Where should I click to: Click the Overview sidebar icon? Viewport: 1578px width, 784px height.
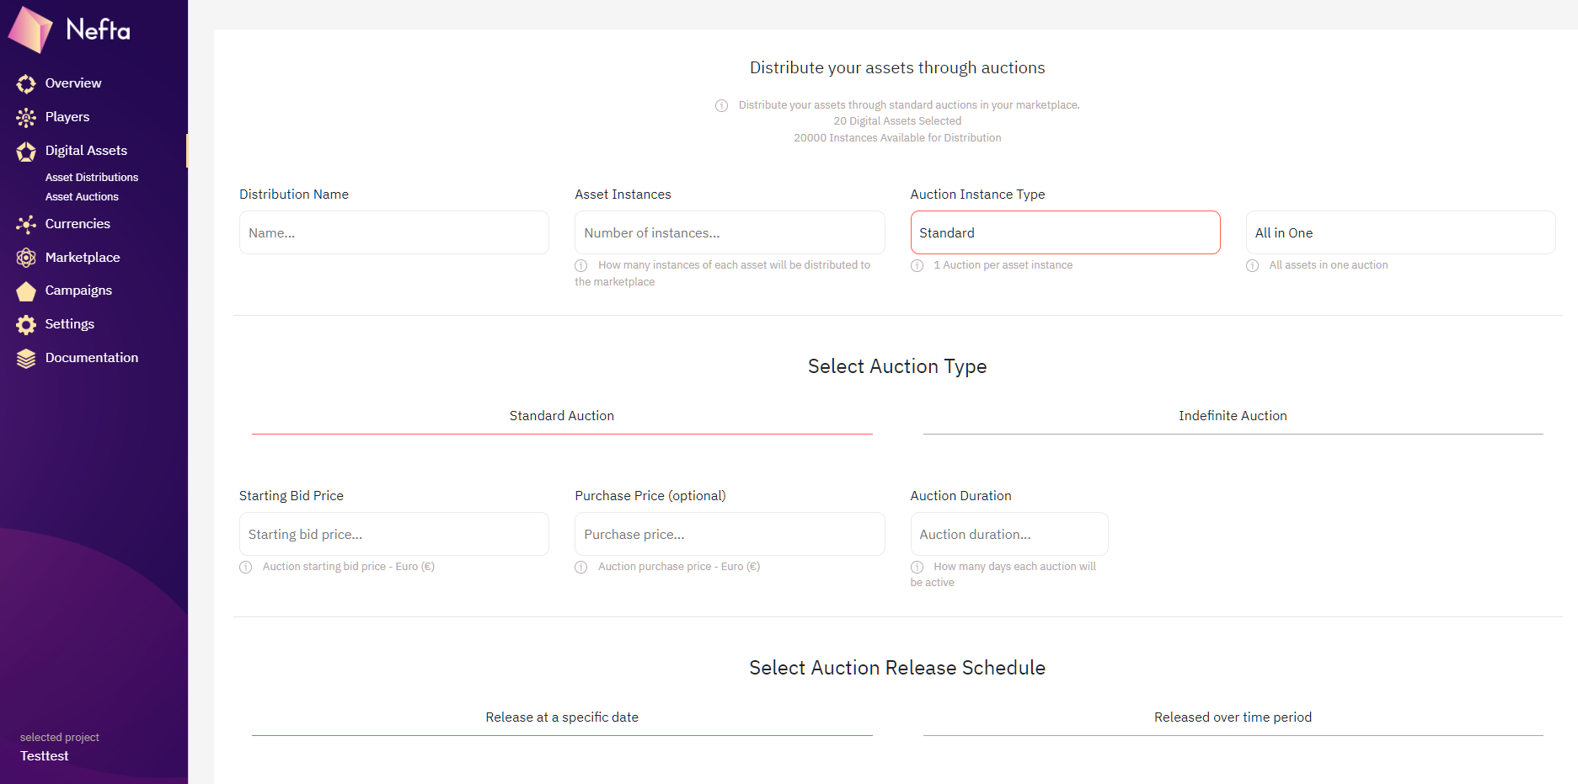(26, 83)
